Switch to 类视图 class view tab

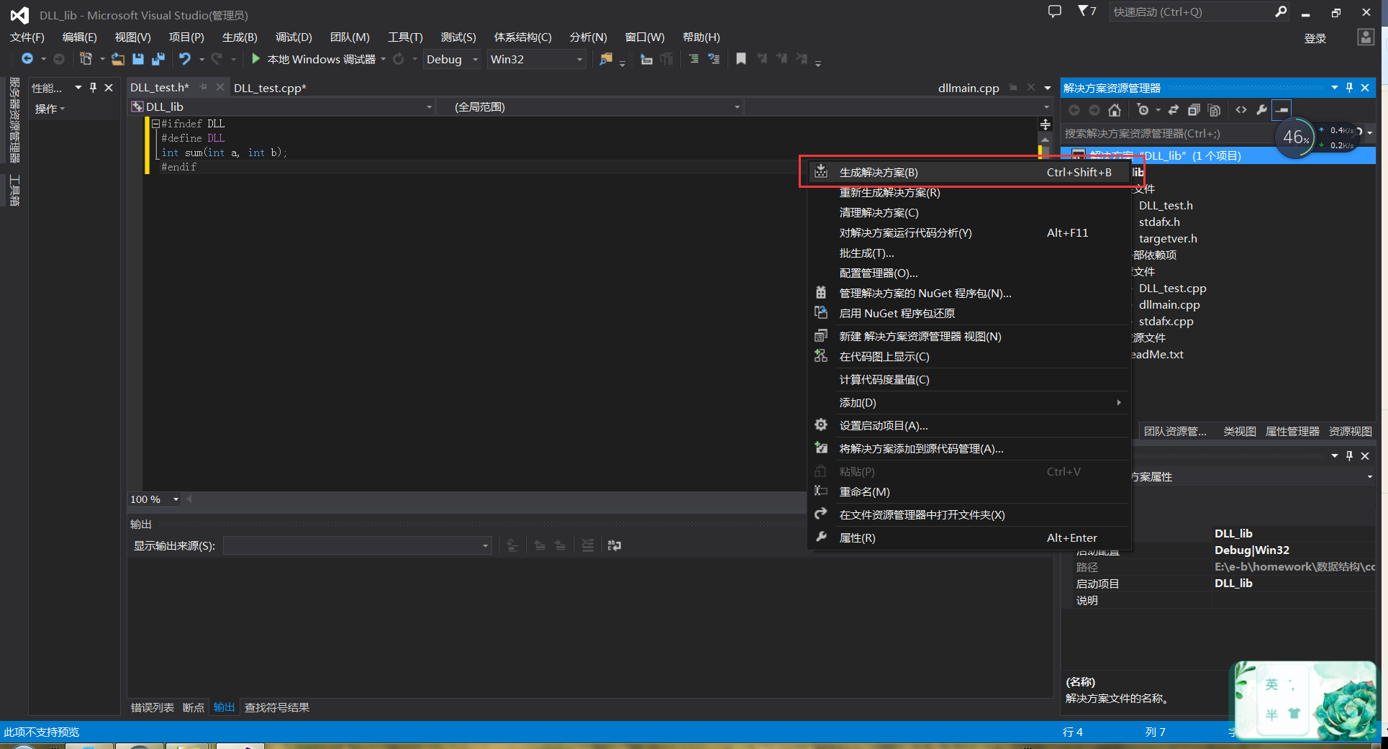click(x=1239, y=431)
